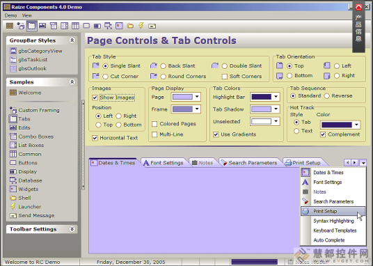Screen dimensions: 373x266
Task: Click the Common grid toolbar icon
Action: 75,26
